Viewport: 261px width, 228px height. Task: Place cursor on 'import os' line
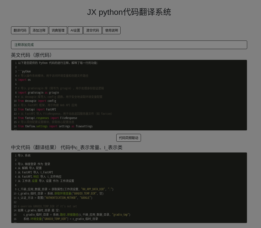coord(24,80)
